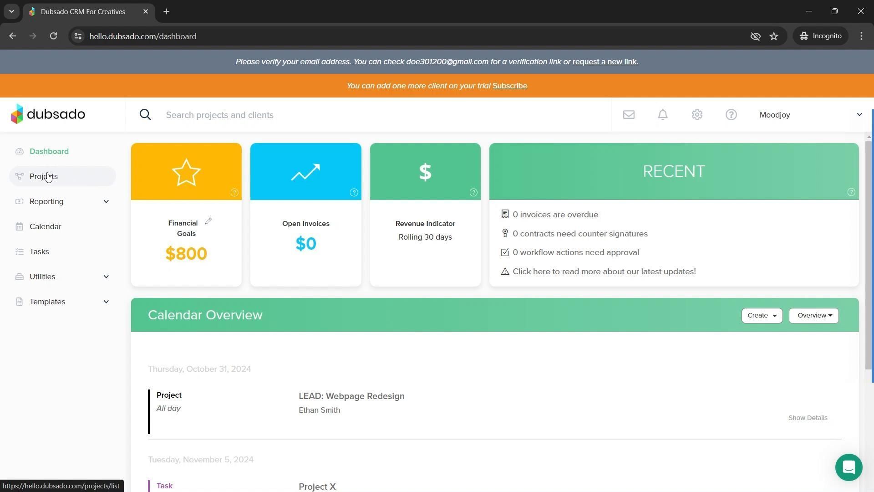The height and width of the screenshot is (492, 874).
Task: Click the Revenue Indicator help icon
Action: (x=473, y=193)
